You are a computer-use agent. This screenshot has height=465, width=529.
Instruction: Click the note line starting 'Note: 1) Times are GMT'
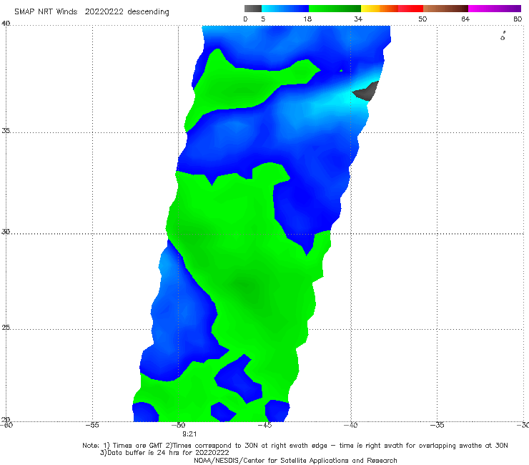coord(295,446)
